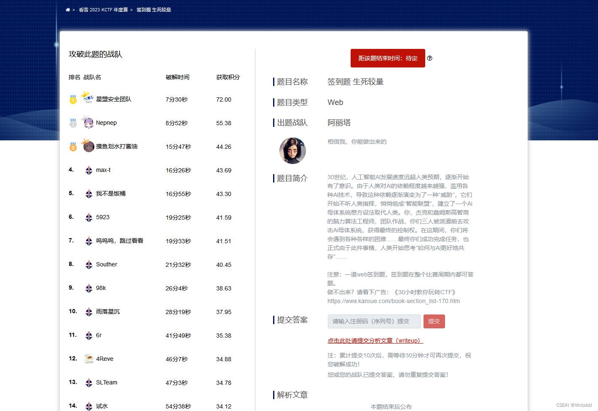Click the 破解时间 column header

177,77
